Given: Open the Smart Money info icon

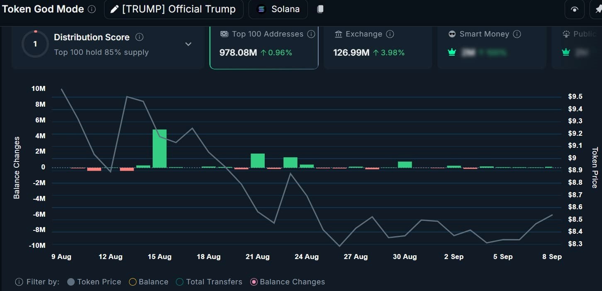Looking at the screenshot, I should tap(517, 34).
